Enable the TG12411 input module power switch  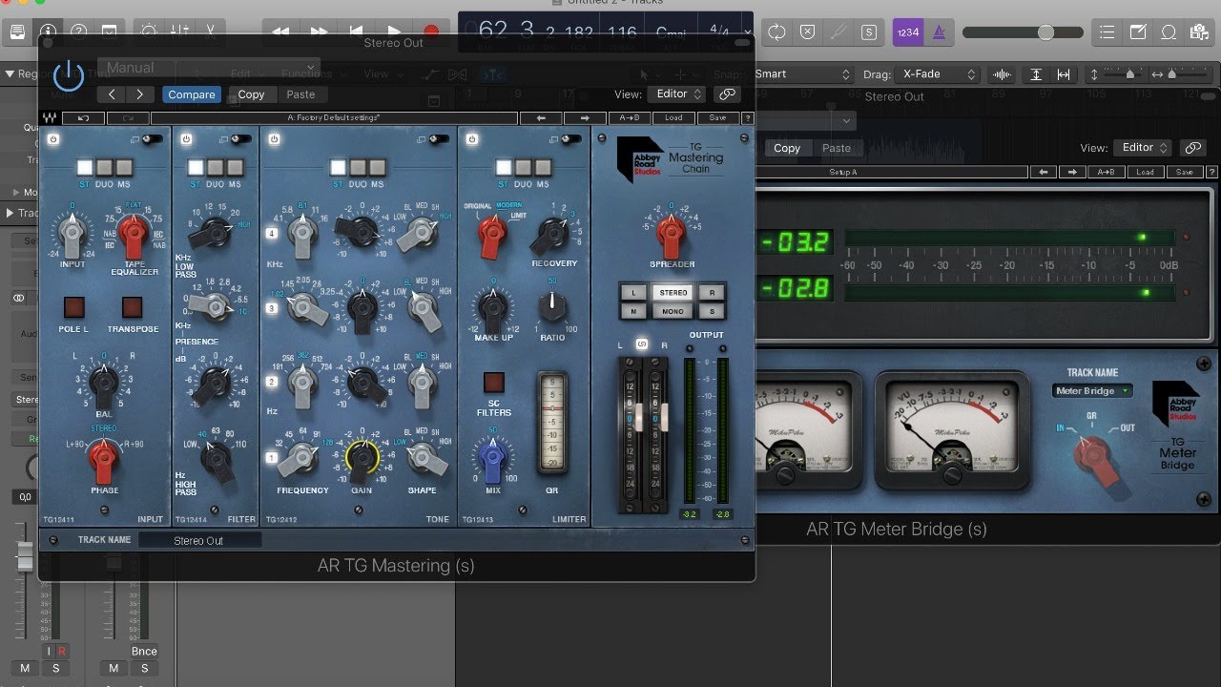click(x=54, y=139)
